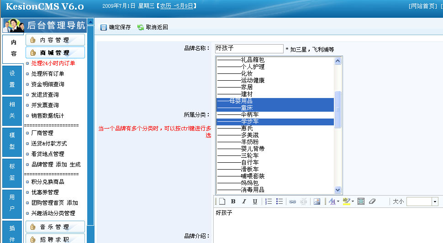Insert a numbered list

tap(269, 201)
